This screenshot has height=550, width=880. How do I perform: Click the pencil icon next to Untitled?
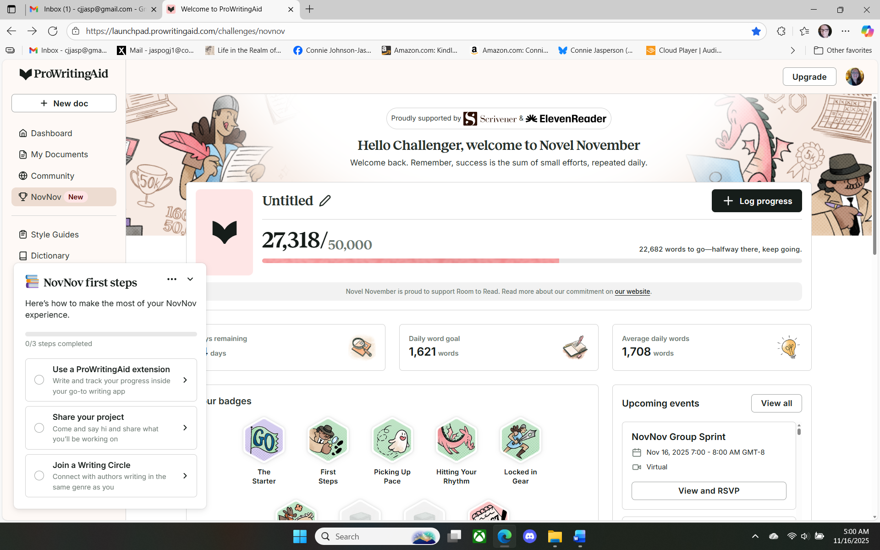325,201
